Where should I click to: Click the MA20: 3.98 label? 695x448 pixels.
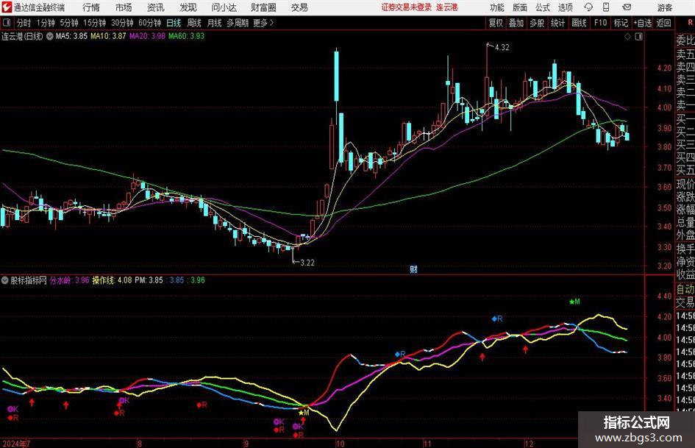(147, 36)
